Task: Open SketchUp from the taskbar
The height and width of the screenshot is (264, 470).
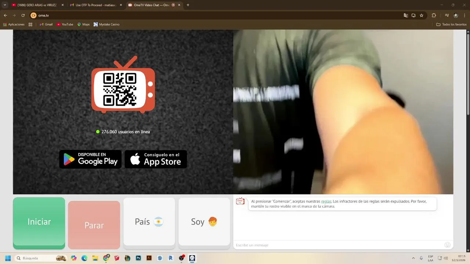Action: (x=117, y=258)
